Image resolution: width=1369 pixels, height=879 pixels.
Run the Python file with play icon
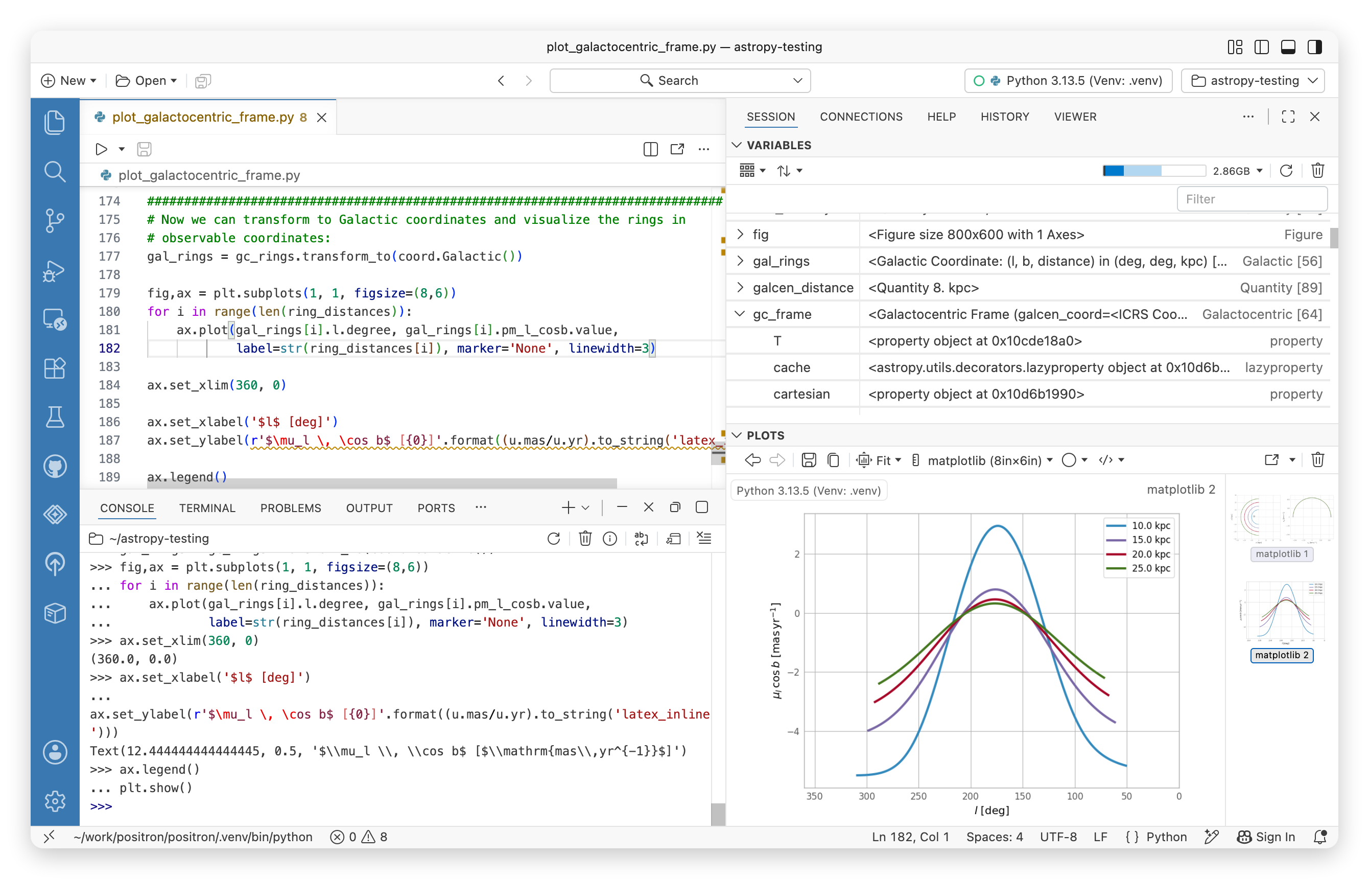click(101, 149)
